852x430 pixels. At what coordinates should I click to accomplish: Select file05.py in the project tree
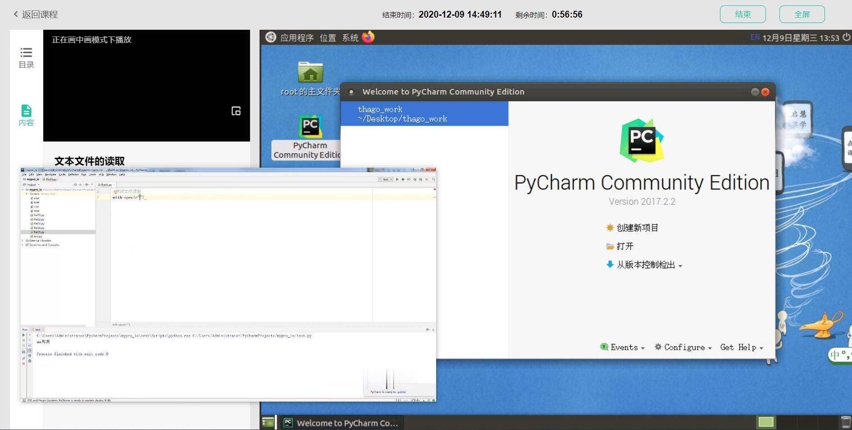[37, 232]
